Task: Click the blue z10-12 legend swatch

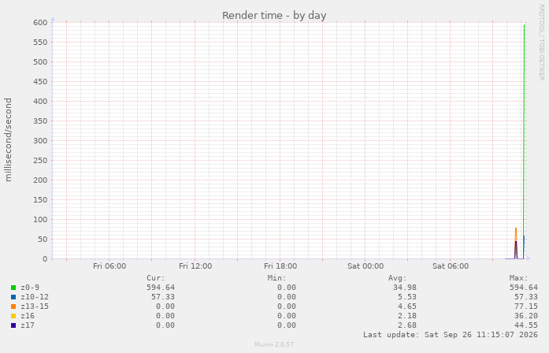Action: click(13, 297)
